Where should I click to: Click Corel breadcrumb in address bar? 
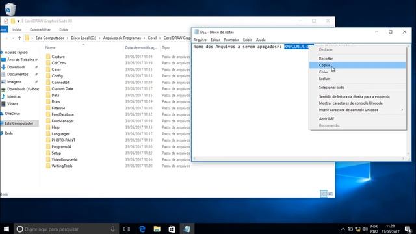point(152,38)
